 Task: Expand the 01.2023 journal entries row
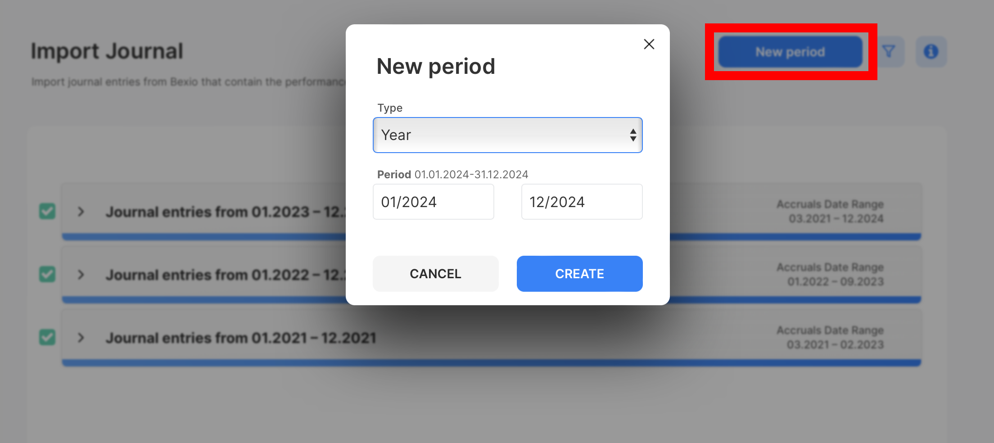(x=81, y=212)
